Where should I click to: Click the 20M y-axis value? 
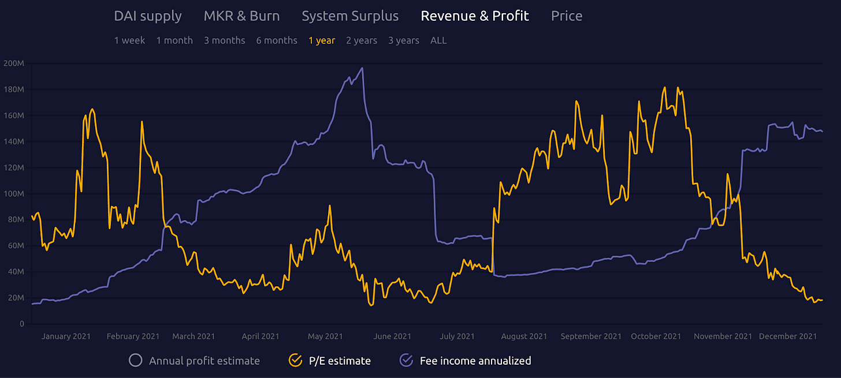(x=15, y=298)
